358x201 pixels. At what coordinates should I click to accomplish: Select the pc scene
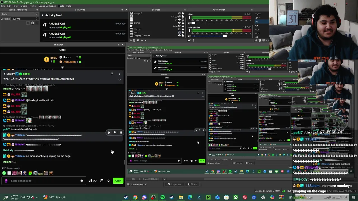click(x=262, y=21)
